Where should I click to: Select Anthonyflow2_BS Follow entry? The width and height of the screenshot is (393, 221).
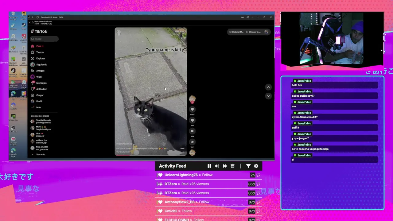point(209,202)
